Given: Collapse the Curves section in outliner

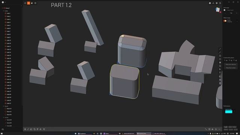Looking at the screenshot, I should [3, 117].
